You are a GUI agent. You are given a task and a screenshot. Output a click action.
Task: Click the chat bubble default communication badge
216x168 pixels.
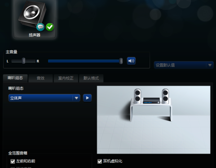40,27
